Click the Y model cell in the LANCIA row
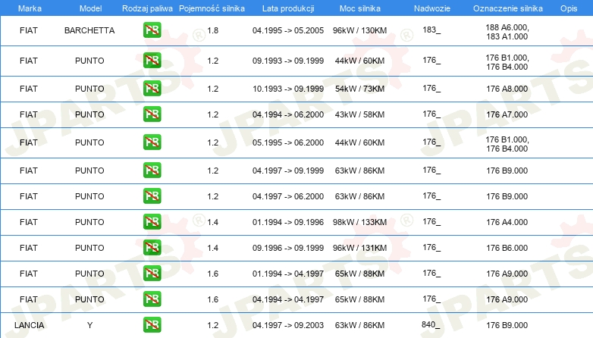Image resolution: width=593 pixels, height=338 pixels. pos(89,325)
